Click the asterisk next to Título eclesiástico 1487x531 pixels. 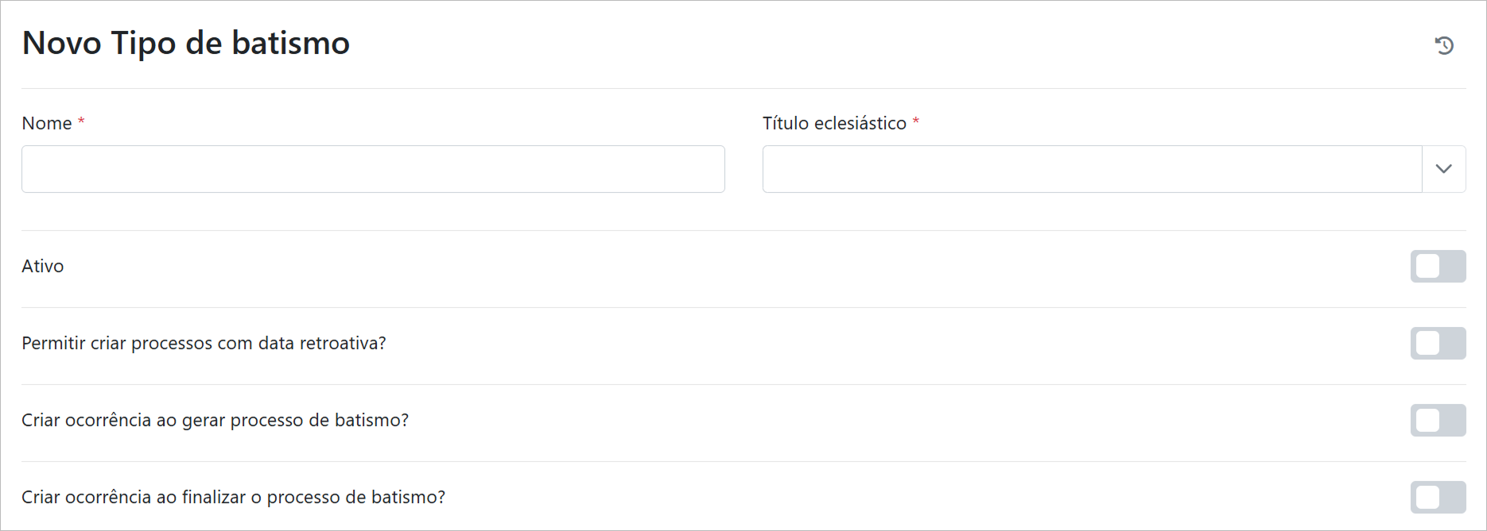point(916,121)
